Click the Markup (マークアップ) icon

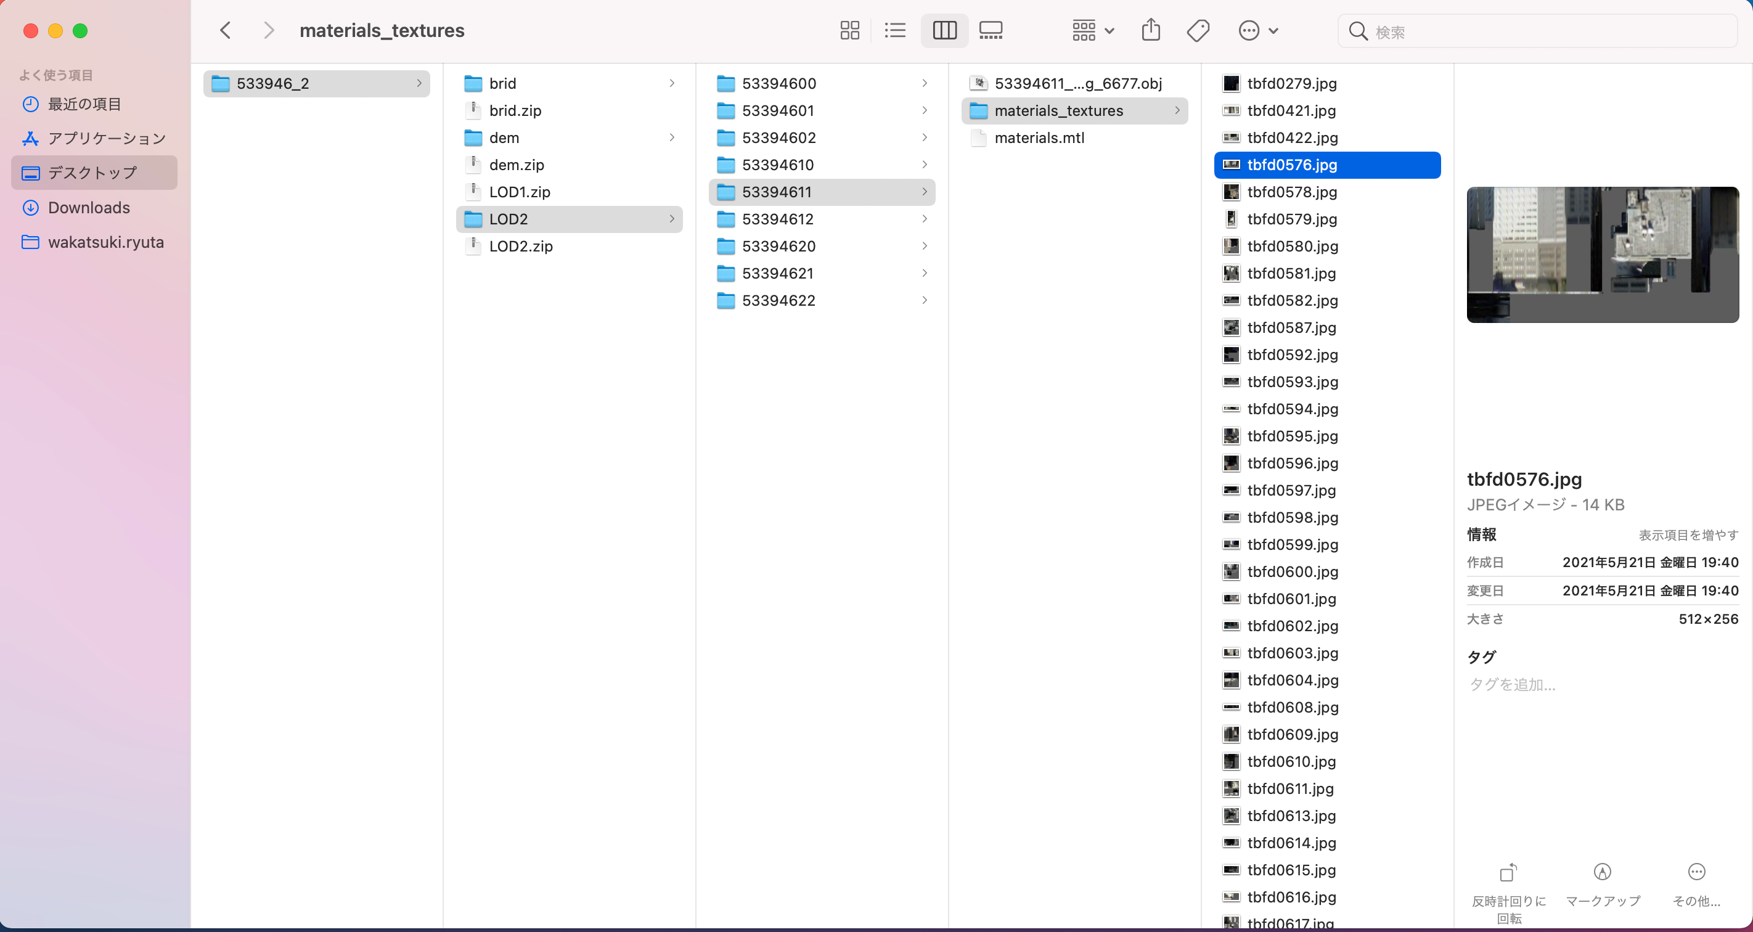tap(1603, 872)
